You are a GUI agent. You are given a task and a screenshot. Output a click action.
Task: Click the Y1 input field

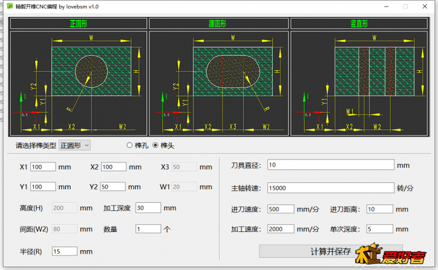coord(43,186)
